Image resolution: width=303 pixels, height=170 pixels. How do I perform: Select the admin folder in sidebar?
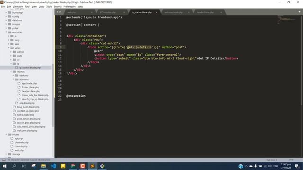point(20,52)
